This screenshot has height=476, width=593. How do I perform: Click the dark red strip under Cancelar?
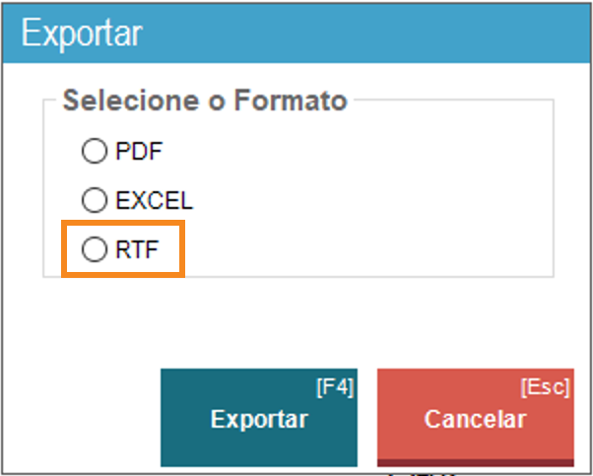click(475, 461)
